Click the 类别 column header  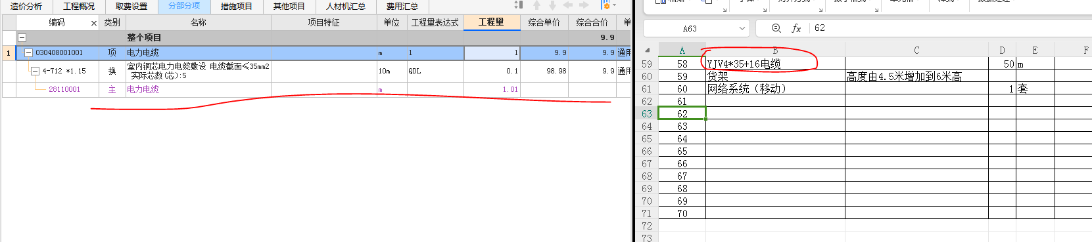112,22
